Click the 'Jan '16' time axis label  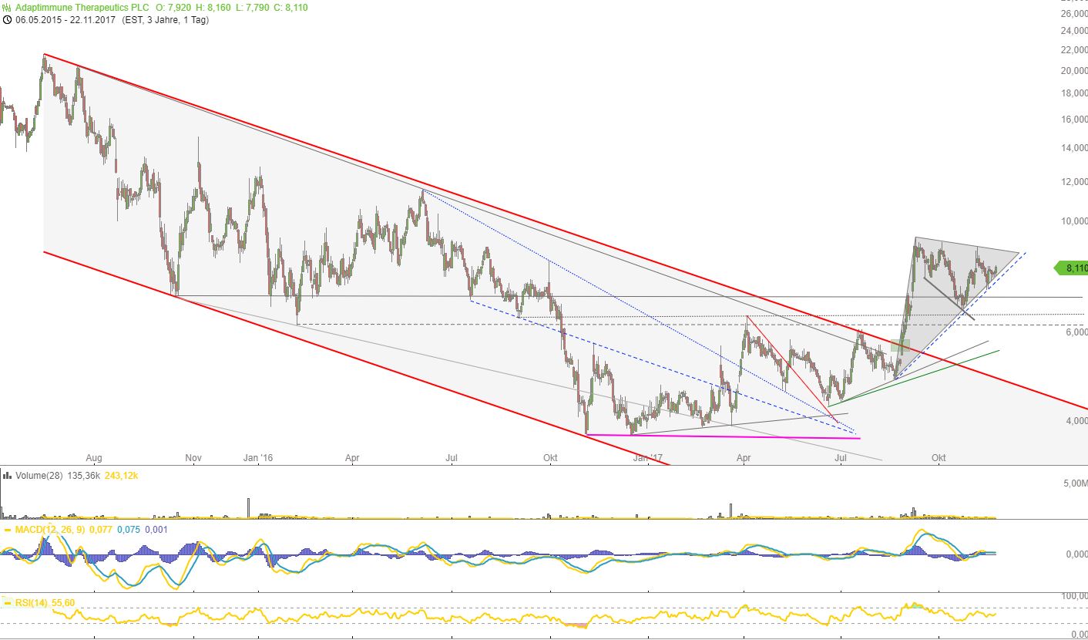point(262,458)
